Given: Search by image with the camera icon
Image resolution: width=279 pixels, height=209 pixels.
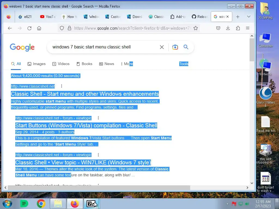Looking at the screenshot, I should tap(175, 47).
